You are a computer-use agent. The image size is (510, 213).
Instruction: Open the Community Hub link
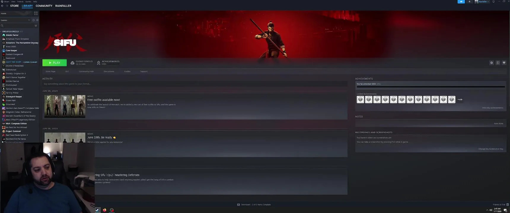86,71
